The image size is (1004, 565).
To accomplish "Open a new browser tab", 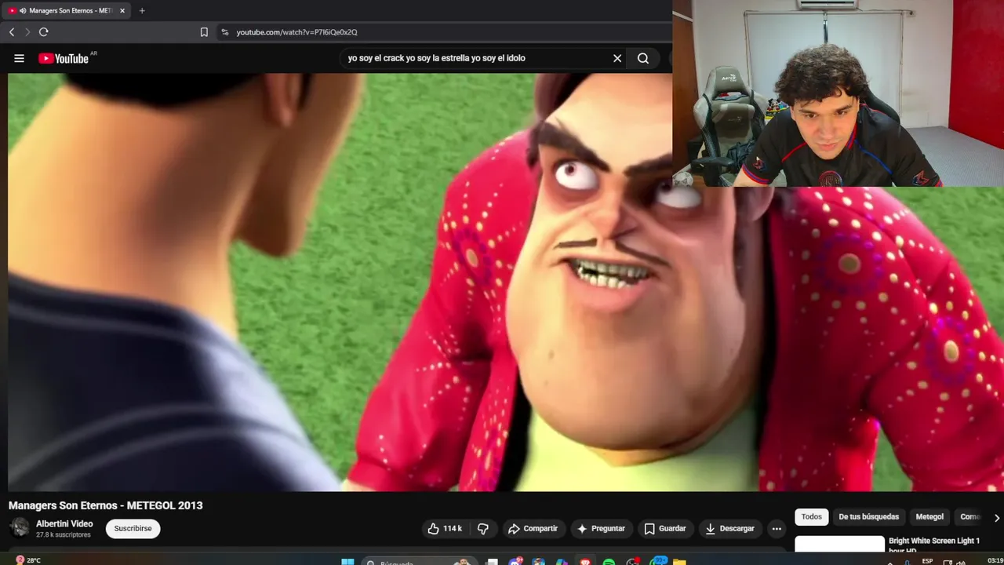I will (x=142, y=11).
